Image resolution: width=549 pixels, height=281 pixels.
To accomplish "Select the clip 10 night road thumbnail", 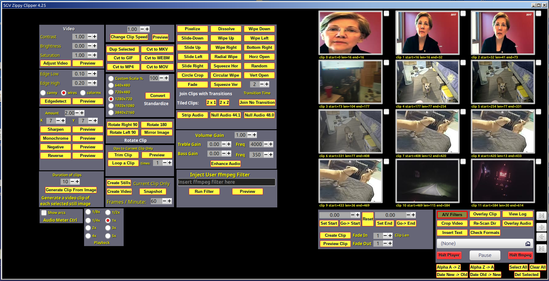I will click(x=427, y=181).
